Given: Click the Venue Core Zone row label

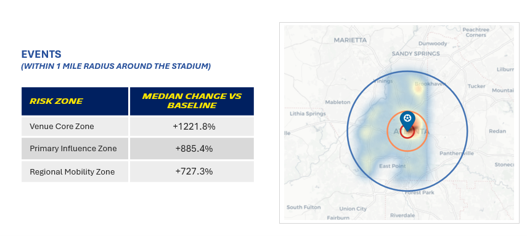Looking at the screenshot, I should 62,127.
